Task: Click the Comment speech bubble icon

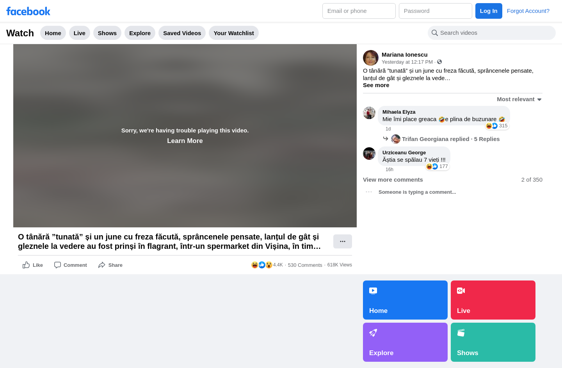Action: (x=57, y=265)
